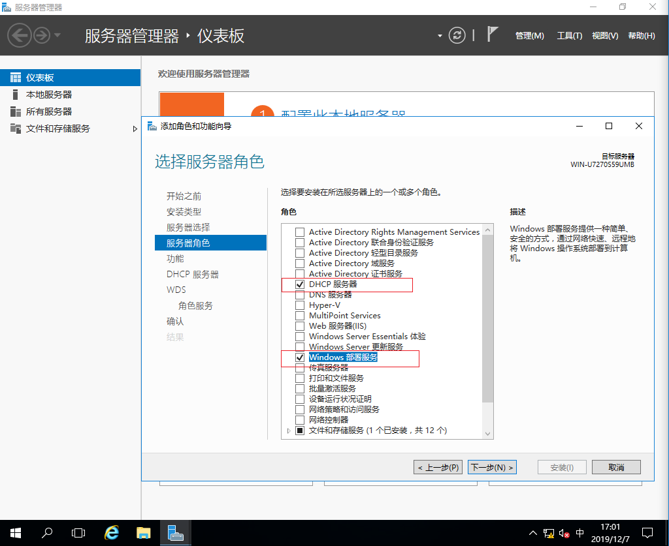Go to DHCP 服务器 wizard step
This screenshot has width=669, height=546.
(193, 274)
